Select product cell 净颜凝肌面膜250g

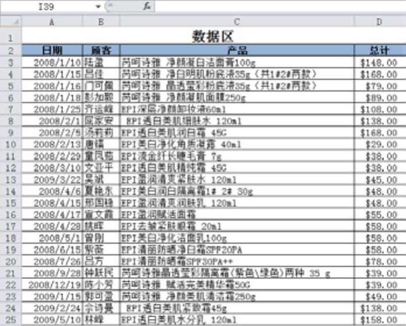tap(236, 98)
